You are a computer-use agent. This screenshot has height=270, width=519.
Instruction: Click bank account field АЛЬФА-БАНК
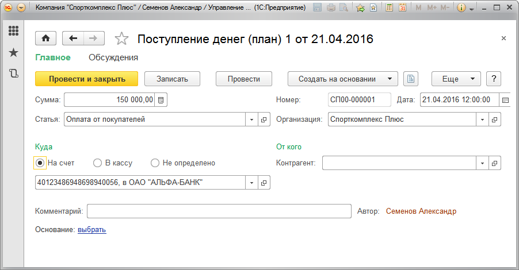pyautogui.click(x=140, y=183)
